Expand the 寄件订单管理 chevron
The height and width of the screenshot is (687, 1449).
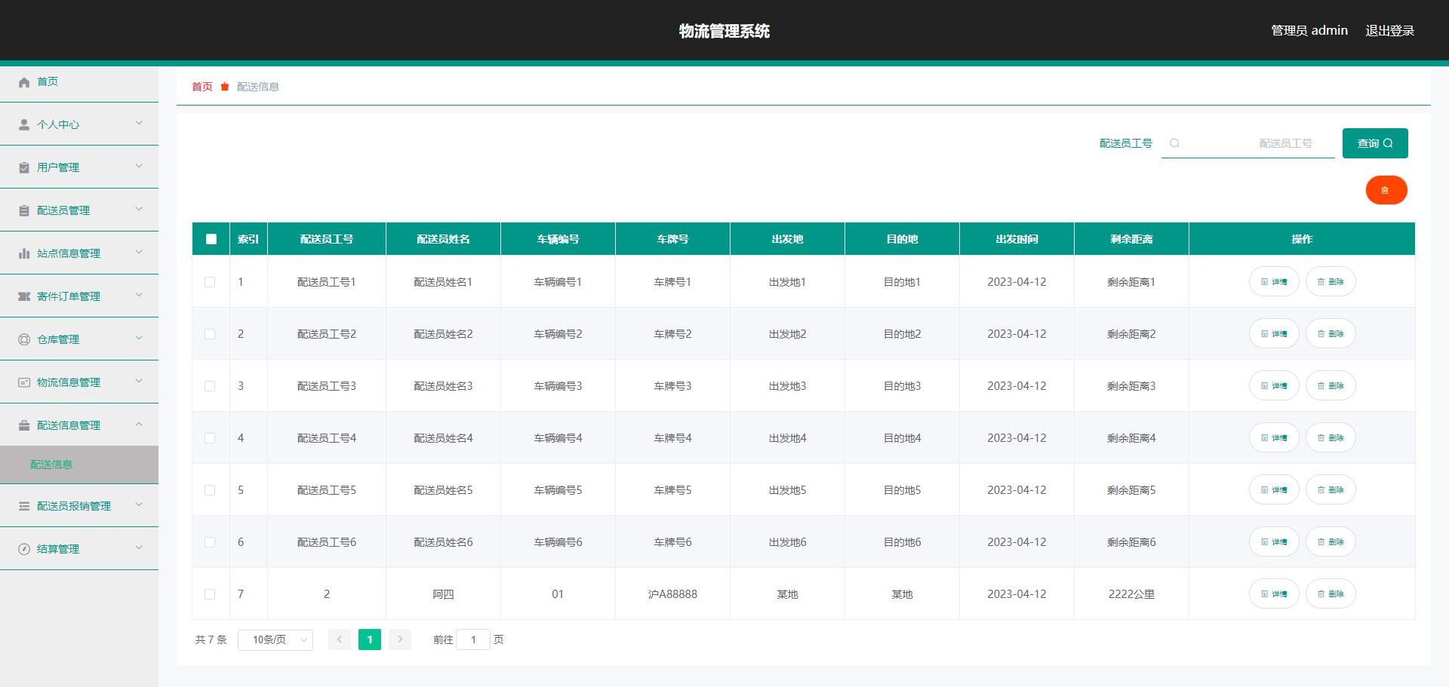point(139,295)
